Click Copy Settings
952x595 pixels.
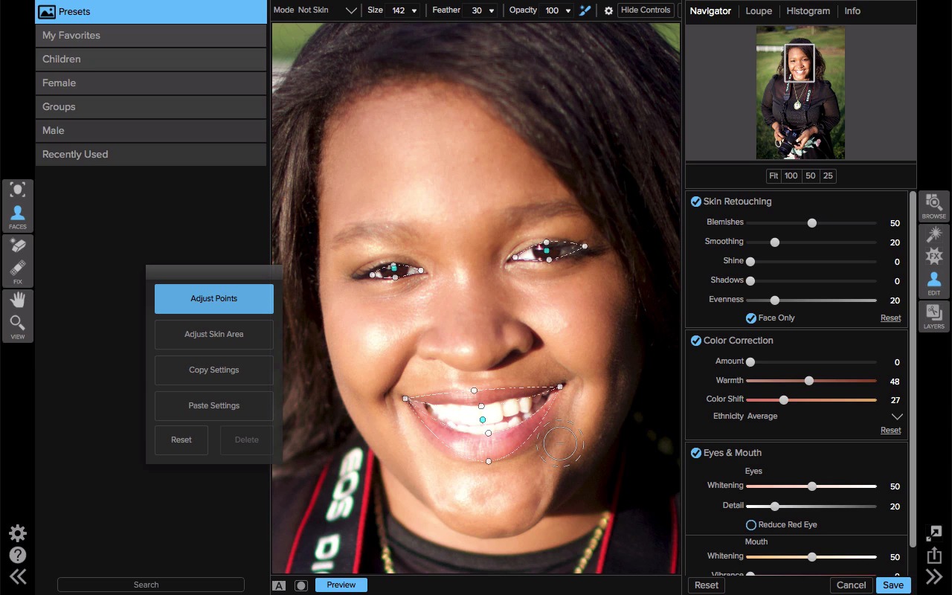pyautogui.click(x=214, y=370)
